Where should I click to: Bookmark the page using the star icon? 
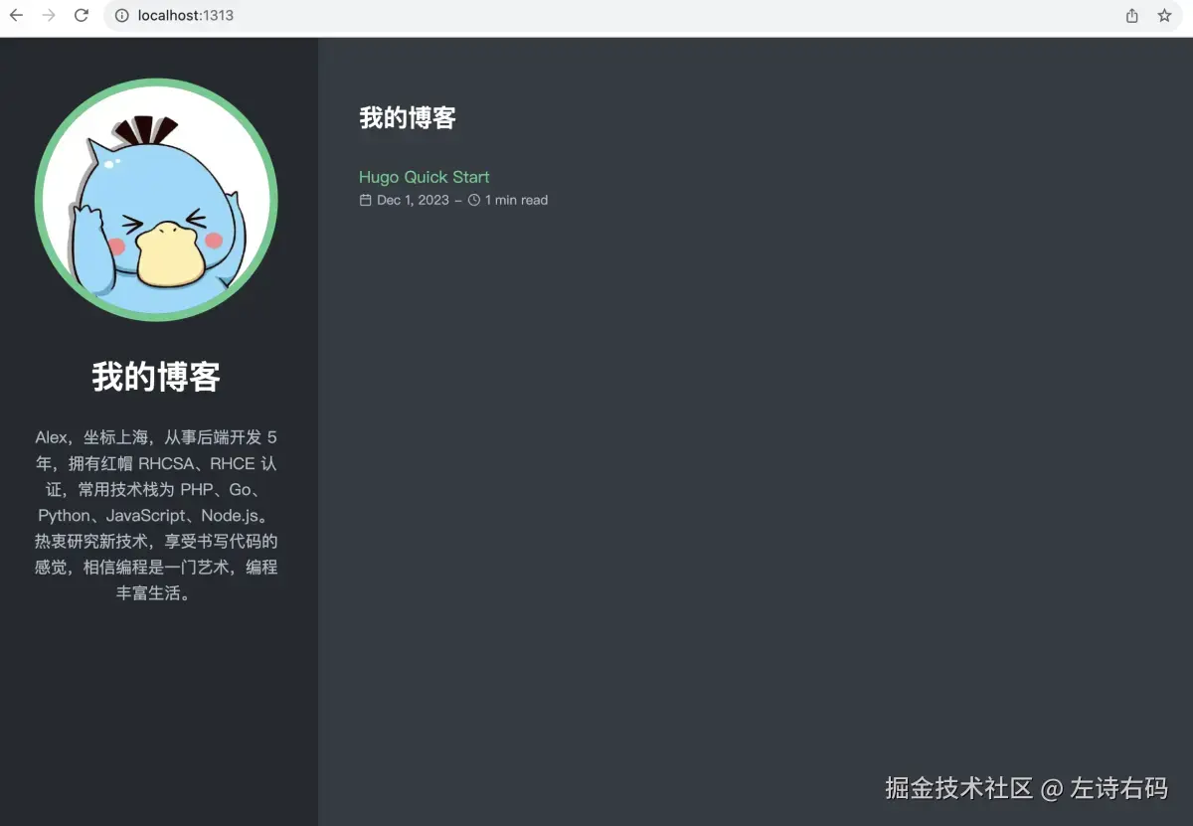pyautogui.click(x=1163, y=16)
